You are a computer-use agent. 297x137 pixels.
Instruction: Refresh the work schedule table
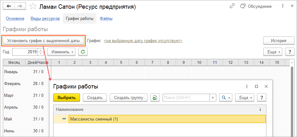click(x=83, y=51)
